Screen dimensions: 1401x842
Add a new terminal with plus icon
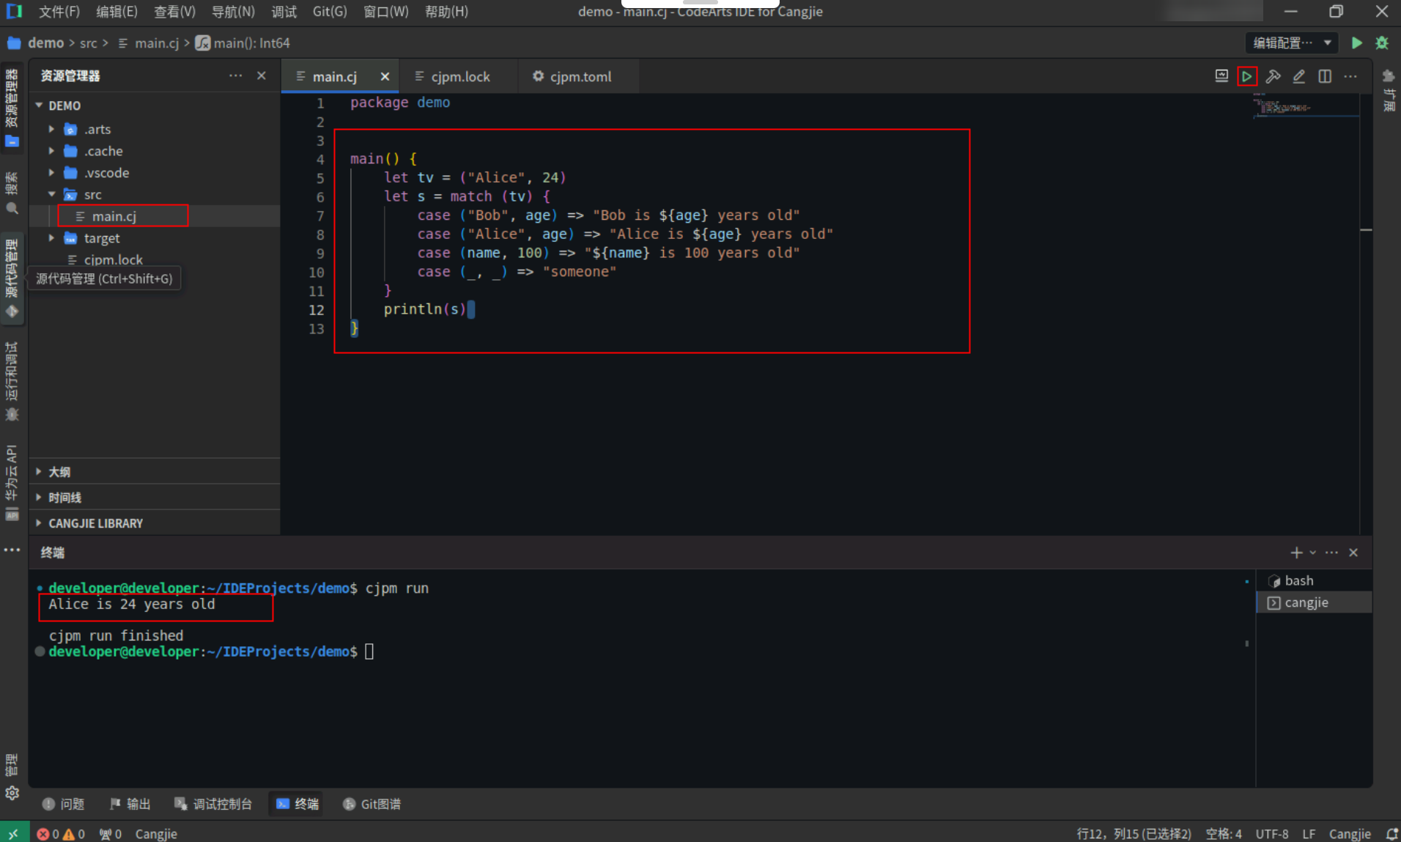pos(1296,553)
